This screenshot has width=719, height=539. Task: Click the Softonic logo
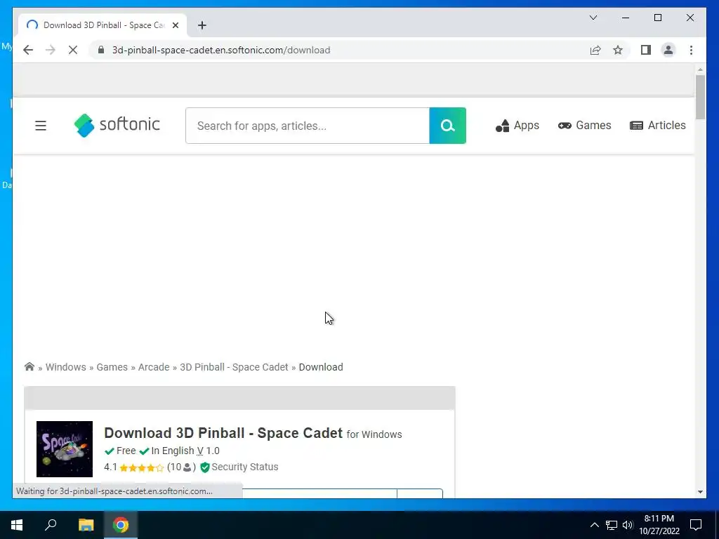pos(117,125)
